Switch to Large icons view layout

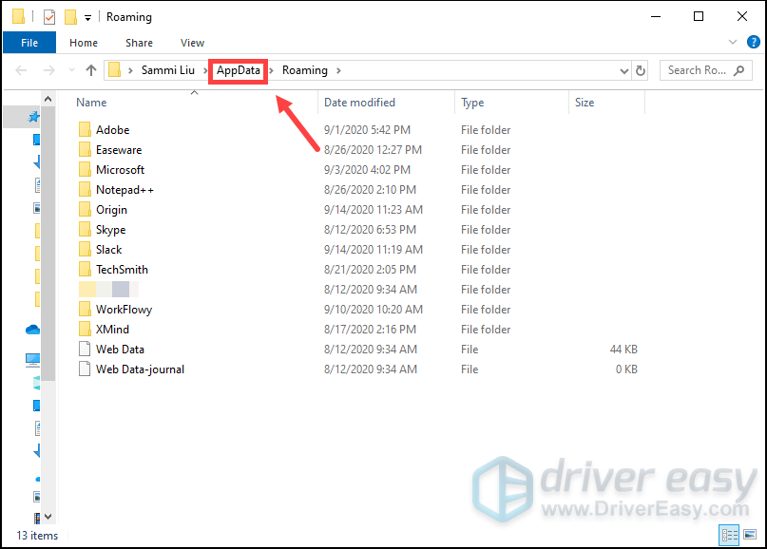click(x=749, y=536)
